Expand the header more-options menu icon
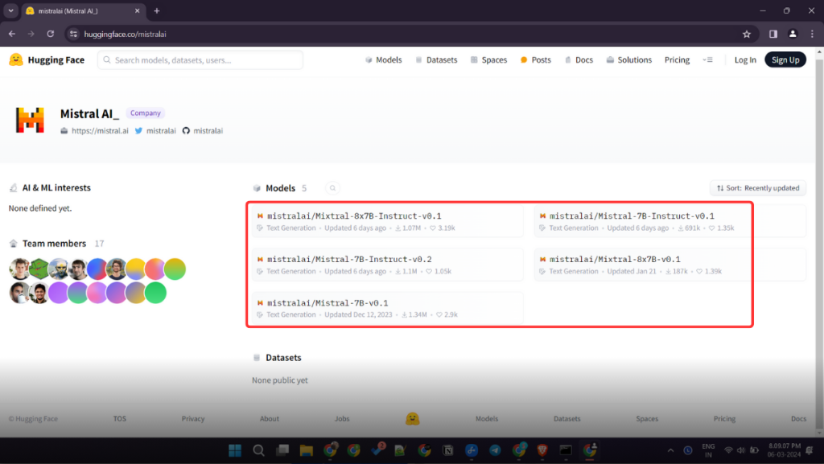This screenshot has width=824, height=464. pyautogui.click(x=707, y=60)
